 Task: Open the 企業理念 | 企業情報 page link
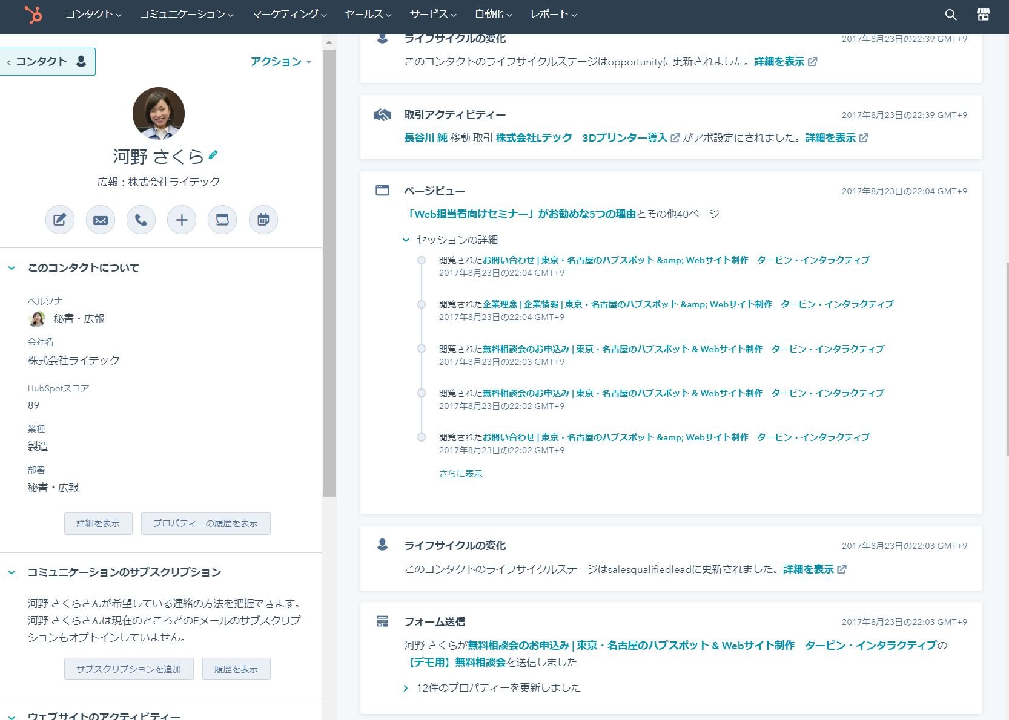(x=688, y=304)
